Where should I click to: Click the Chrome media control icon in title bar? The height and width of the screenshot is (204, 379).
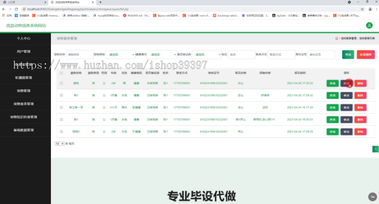(x=349, y=2)
